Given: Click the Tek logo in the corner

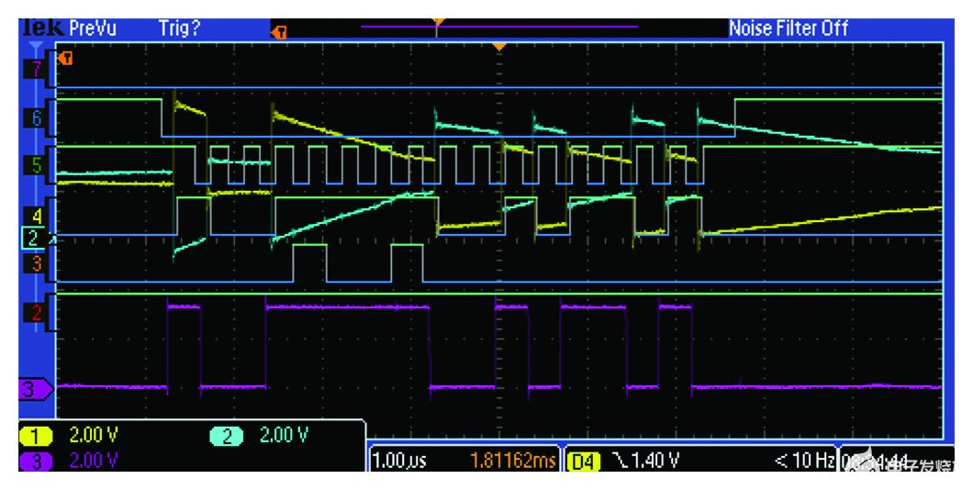Looking at the screenshot, I should point(42,28).
